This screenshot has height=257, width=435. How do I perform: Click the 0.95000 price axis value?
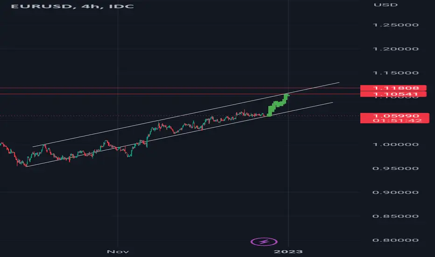[x=396, y=168]
